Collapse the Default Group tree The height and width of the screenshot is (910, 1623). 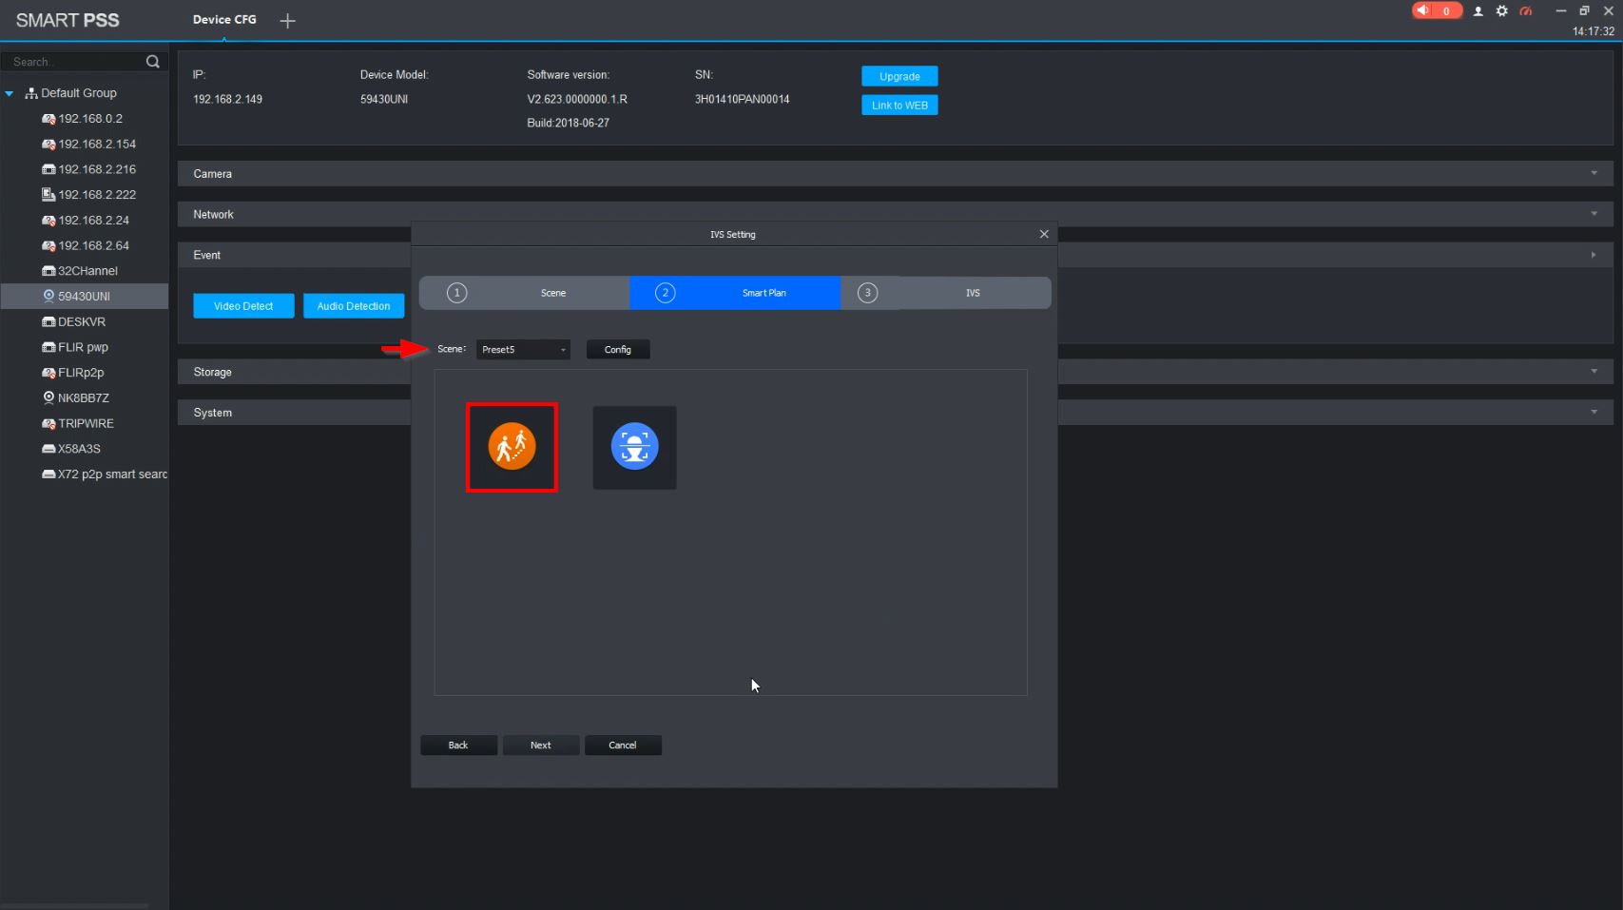tap(10, 93)
